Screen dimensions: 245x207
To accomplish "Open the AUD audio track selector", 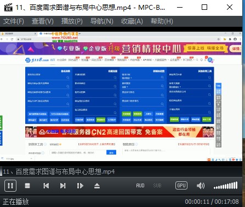I will point(140,186).
